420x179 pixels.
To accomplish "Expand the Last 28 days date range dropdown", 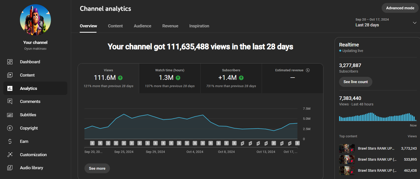I will coord(386,23).
